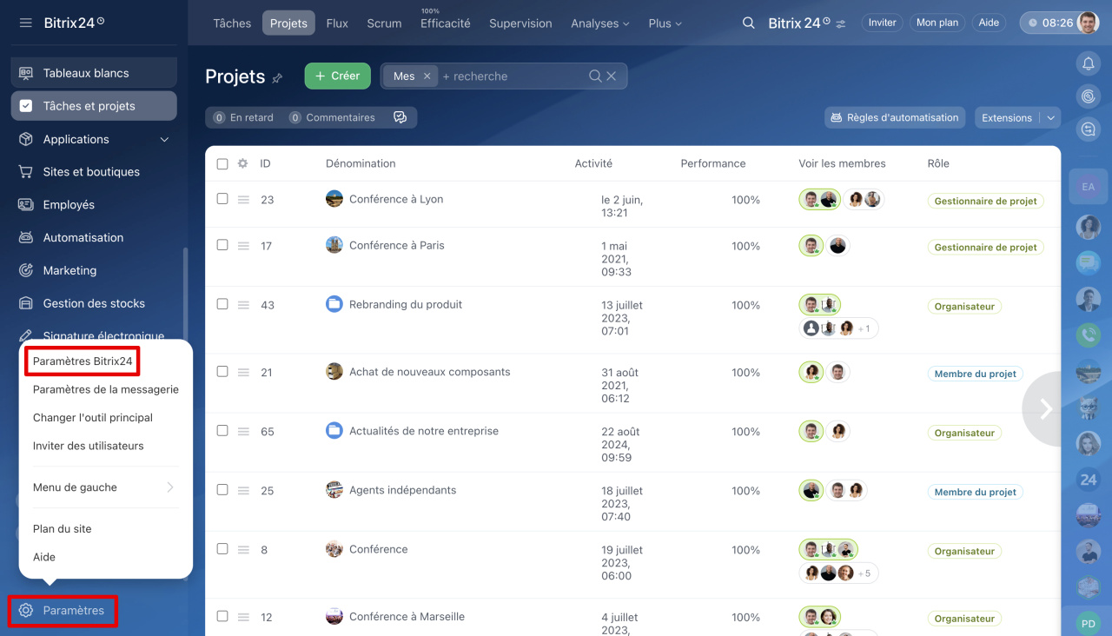Check the box for Conférence à Paris

(x=222, y=245)
